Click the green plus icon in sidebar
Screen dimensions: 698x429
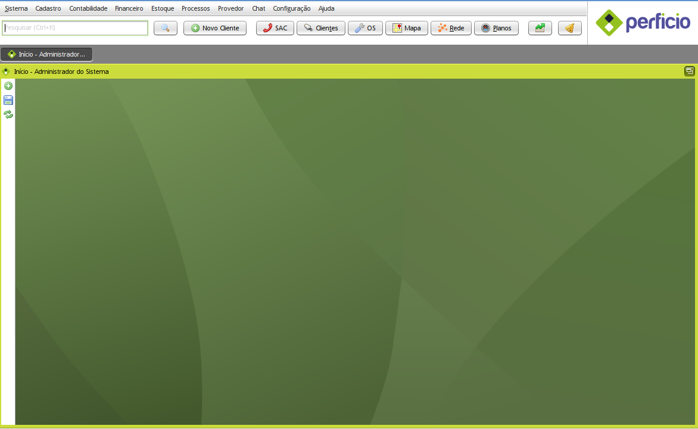point(8,86)
